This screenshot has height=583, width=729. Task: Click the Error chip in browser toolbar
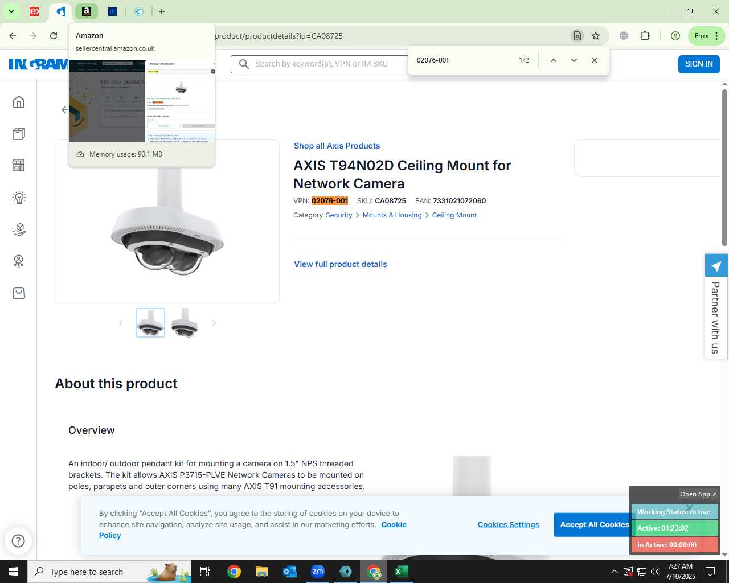pos(707,36)
